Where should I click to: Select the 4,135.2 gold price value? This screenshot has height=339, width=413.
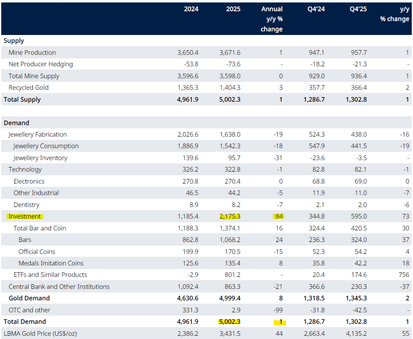tap(356, 334)
